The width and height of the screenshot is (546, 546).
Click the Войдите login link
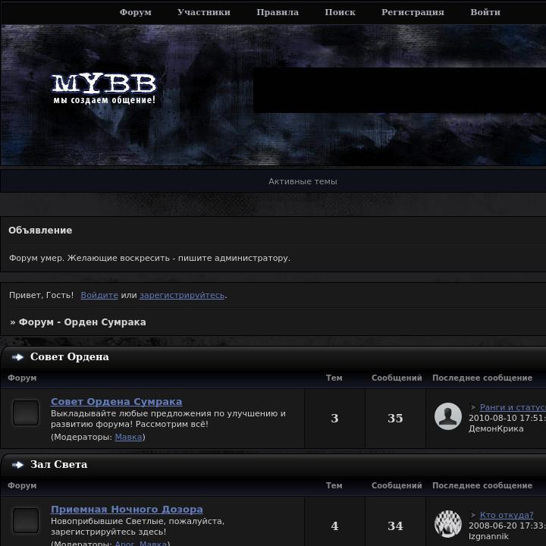tap(99, 295)
